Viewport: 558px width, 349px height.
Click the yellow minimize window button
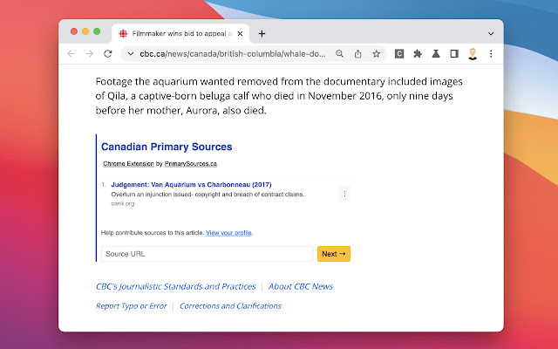pyautogui.click(x=85, y=31)
